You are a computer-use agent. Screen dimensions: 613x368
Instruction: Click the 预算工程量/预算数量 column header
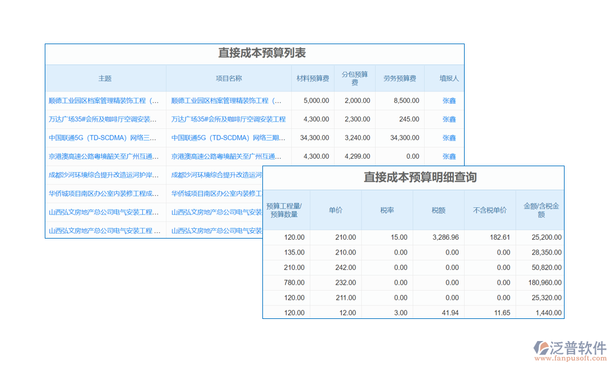287,210
